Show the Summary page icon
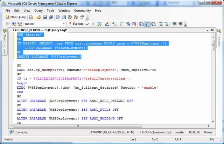 coord(64,17)
